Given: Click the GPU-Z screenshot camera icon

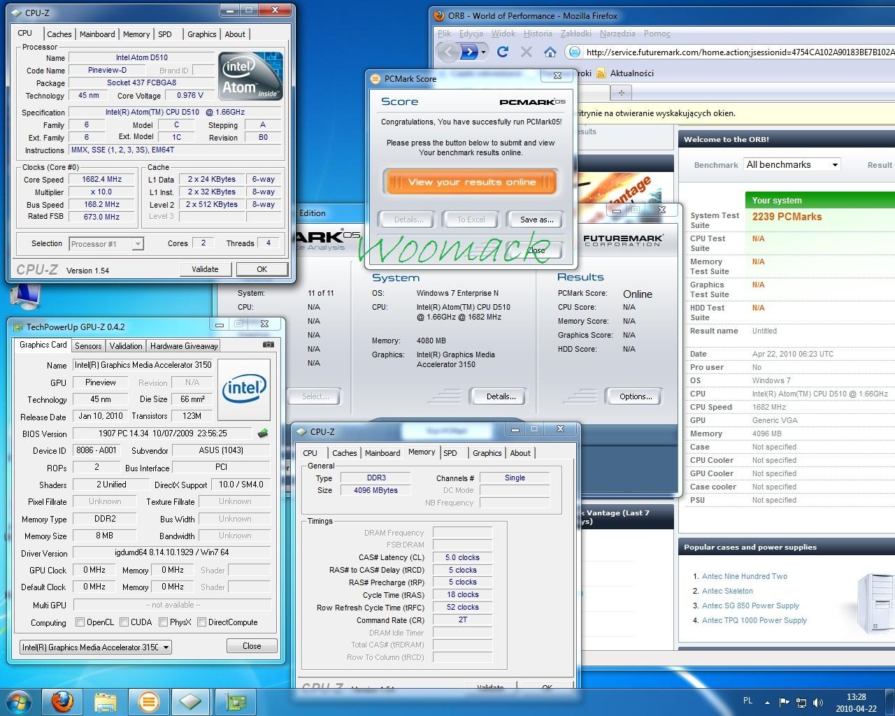Looking at the screenshot, I should coord(268,345).
